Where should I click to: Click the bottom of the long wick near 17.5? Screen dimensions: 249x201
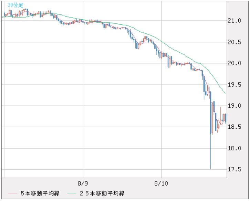tap(210, 168)
